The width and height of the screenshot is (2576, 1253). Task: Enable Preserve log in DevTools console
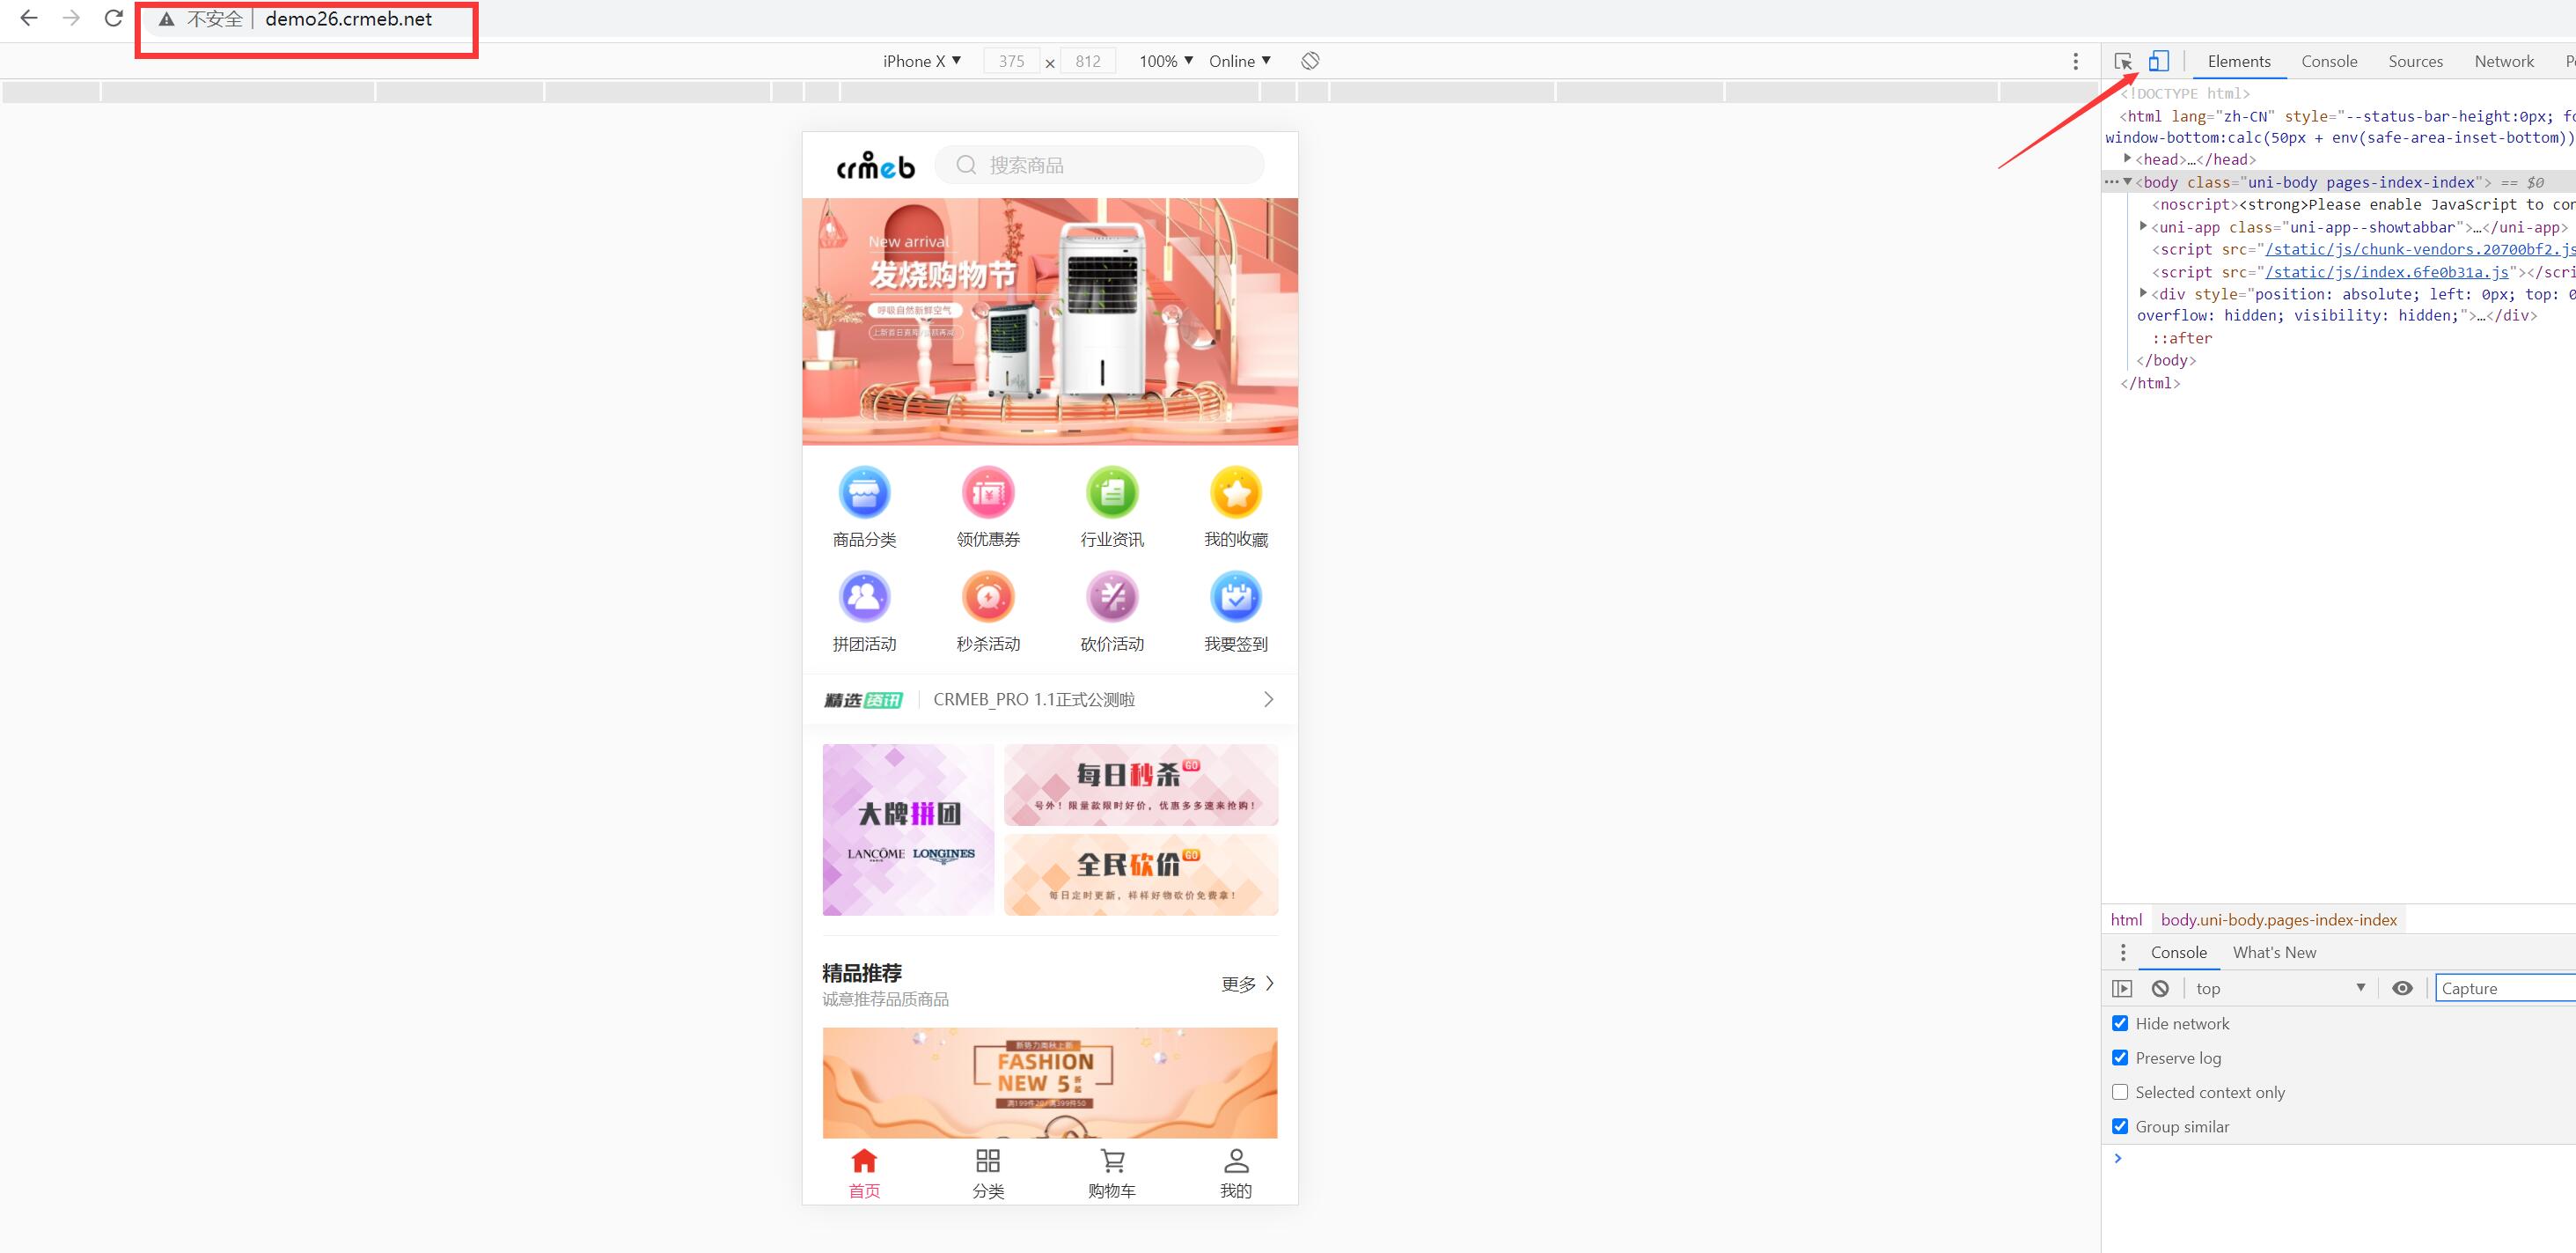pyautogui.click(x=2125, y=1058)
